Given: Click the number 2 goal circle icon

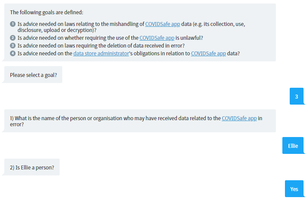Looking at the screenshot, I should pyautogui.click(x=13, y=38).
